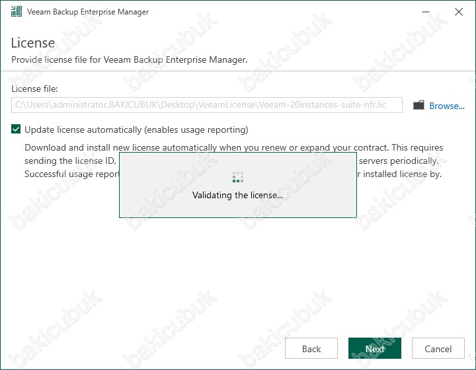Click into the License file path field

[207, 105]
